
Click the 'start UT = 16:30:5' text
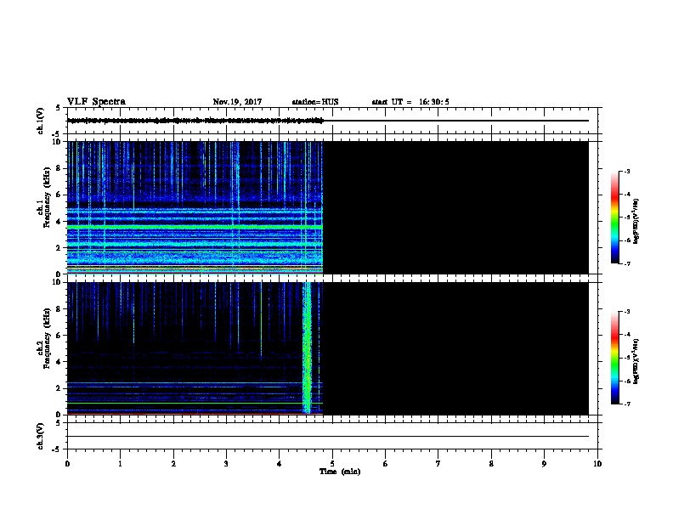[410, 102]
